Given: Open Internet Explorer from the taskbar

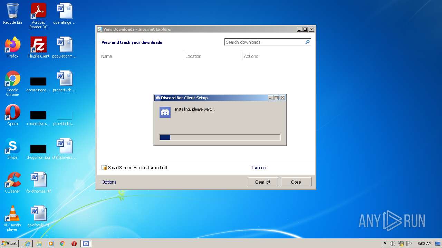Looking at the screenshot, I should [x=27, y=244].
